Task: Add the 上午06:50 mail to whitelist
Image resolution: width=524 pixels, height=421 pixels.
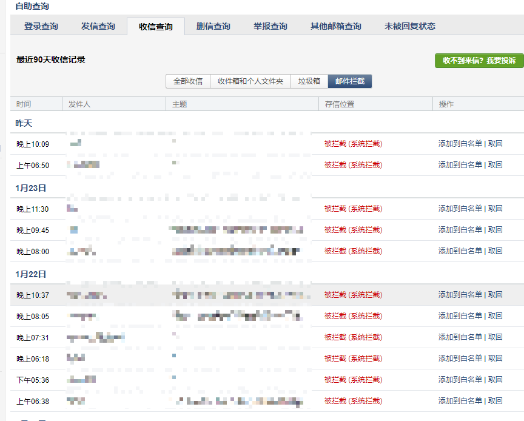Action: pyautogui.click(x=460, y=165)
